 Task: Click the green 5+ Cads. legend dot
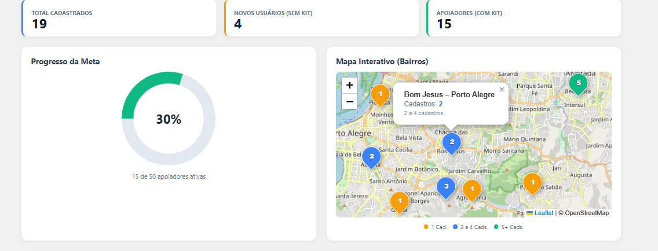496,227
